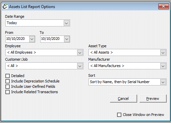Toggle Close Window on Preview checkbox
Screen dimensions: 171x123
pyautogui.click(x=119, y=115)
